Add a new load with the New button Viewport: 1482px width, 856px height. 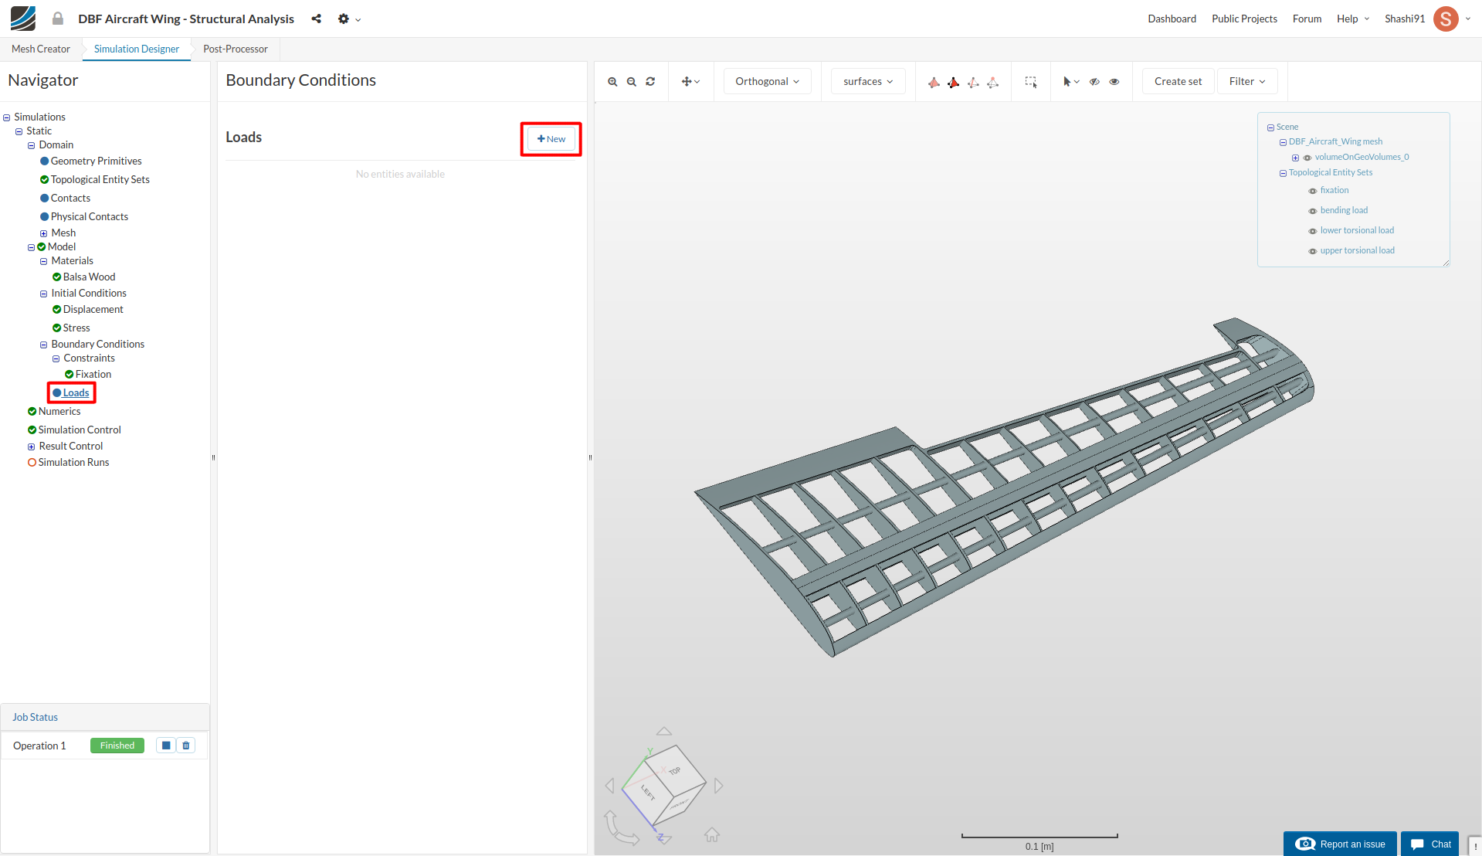(x=551, y=139)
